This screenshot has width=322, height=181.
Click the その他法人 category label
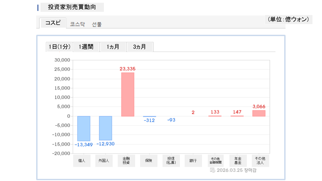(x=260, y=161)
